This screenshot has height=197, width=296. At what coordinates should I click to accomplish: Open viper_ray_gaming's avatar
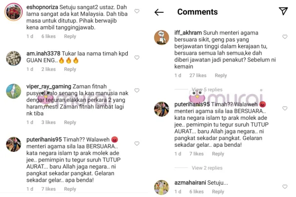tap(14, 91)
